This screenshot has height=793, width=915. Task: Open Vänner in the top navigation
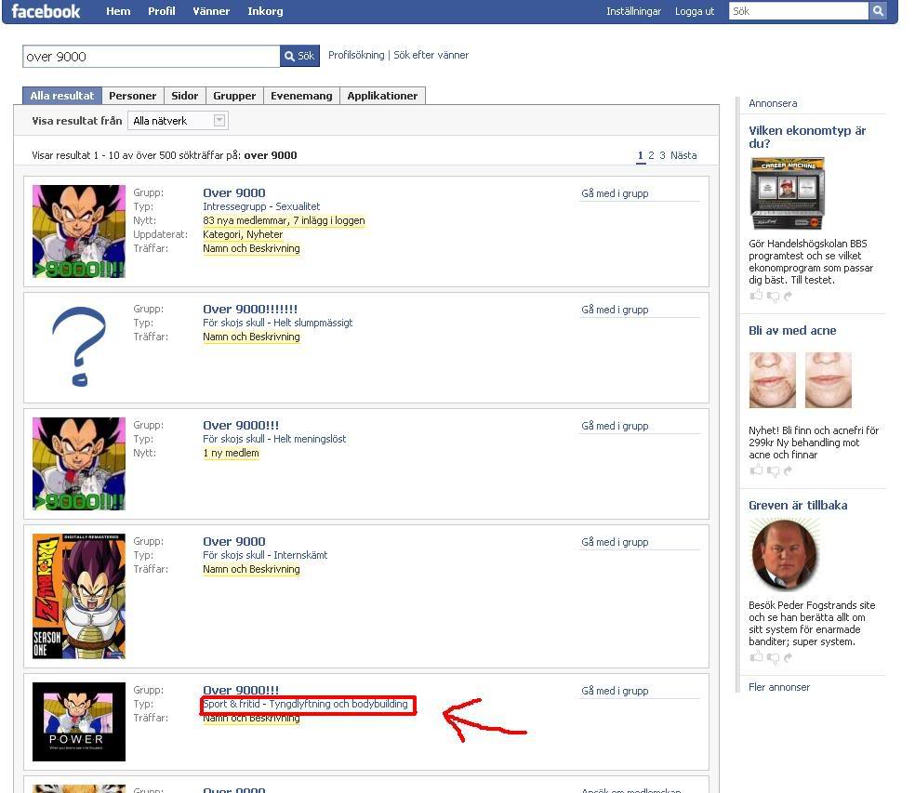[211, 11]
